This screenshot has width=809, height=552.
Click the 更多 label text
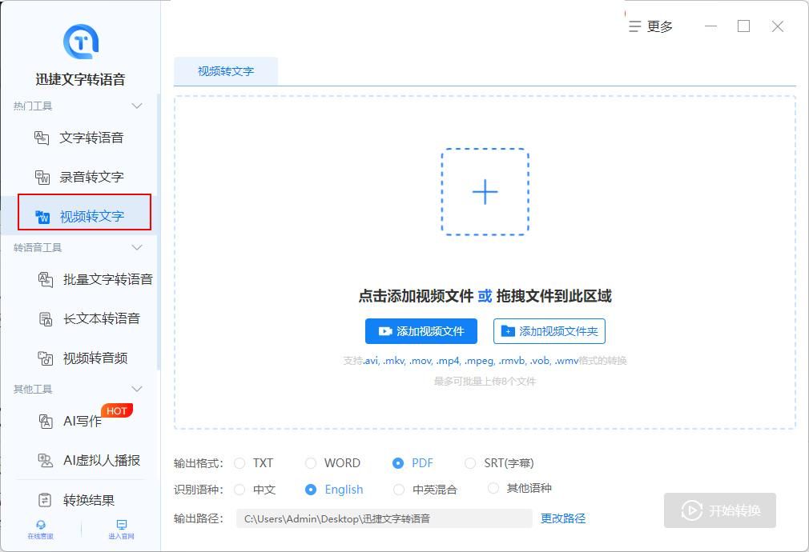[660, 26]
